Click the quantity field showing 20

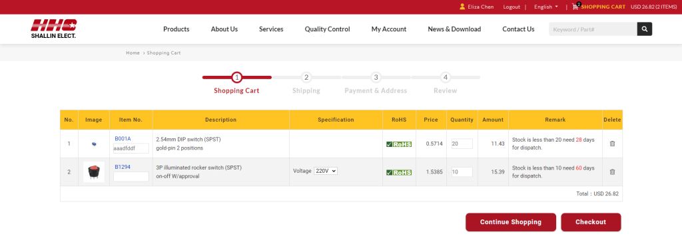pyautogui.click(x=462, y=144)
